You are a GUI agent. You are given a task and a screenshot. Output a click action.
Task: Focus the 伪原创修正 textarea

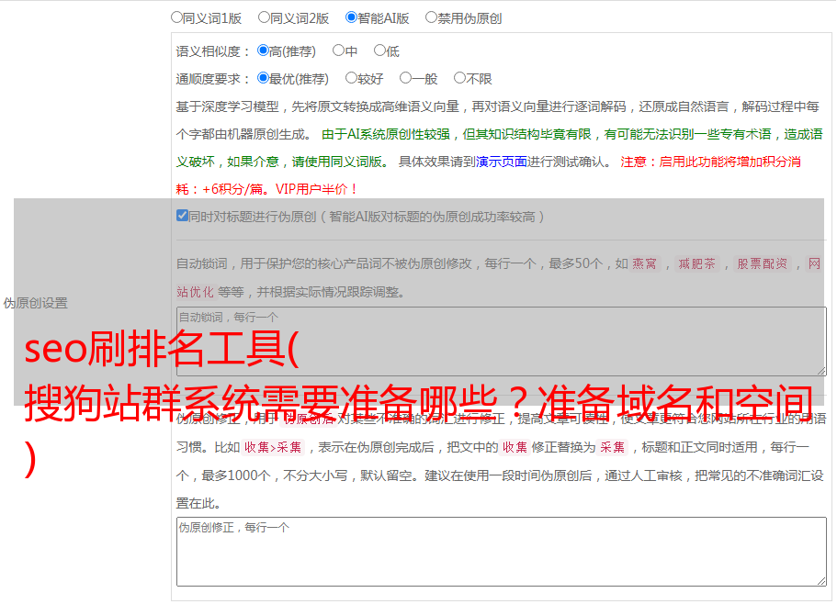pos(502,552)
